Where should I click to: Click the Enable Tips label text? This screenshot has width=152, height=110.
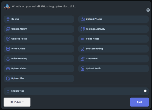18,91
